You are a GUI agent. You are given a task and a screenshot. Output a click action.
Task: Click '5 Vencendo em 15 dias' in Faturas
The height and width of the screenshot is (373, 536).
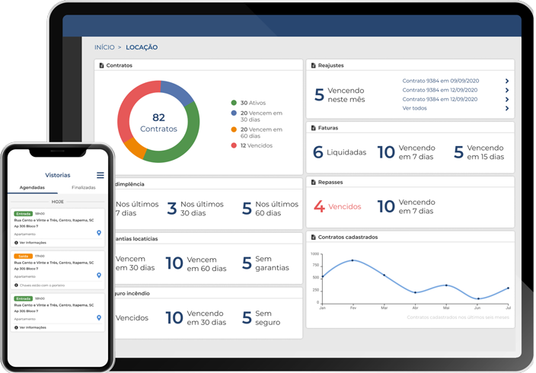(479, 152)
